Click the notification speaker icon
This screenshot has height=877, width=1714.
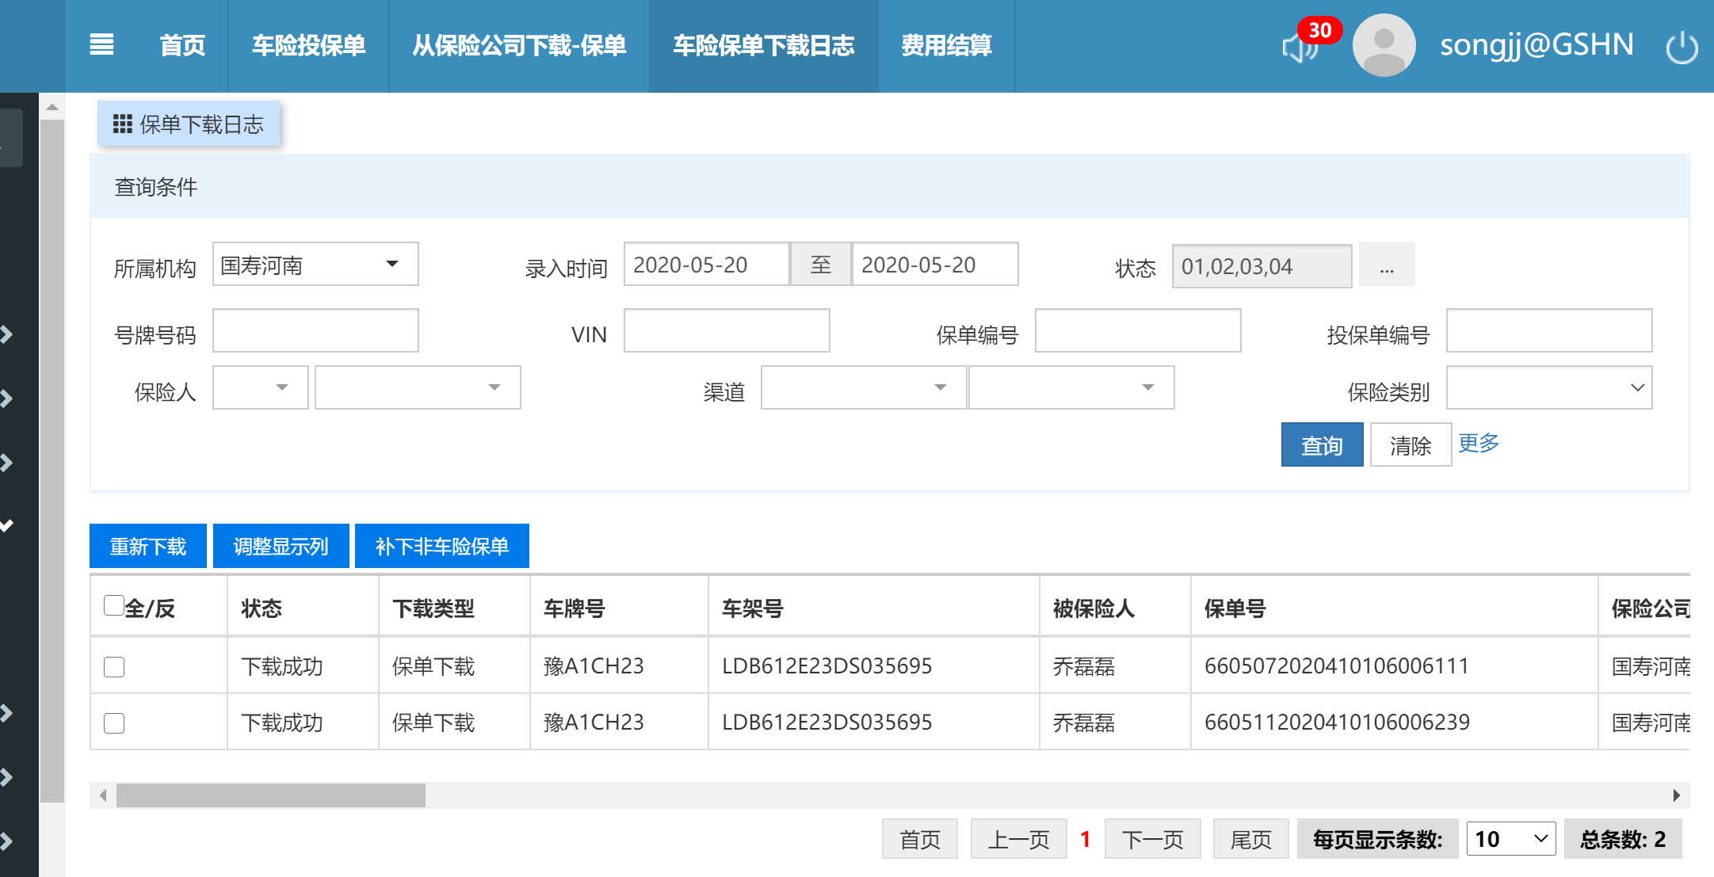[1299, 48]
